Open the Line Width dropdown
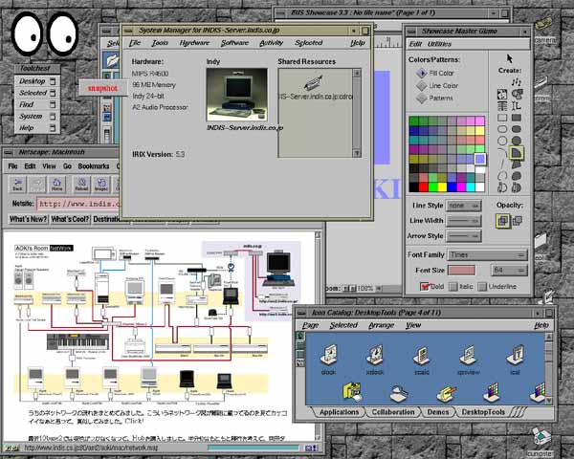Screen dimensions: 574x459 463,221
